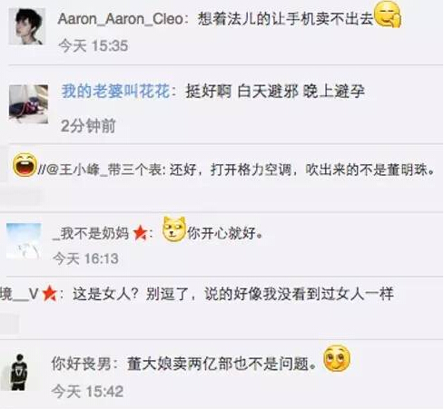Click the blushing rolling-eyes emoji
The height and width of the screenshot is (409, 444).
pyautogui.click(x=337, y=358)
